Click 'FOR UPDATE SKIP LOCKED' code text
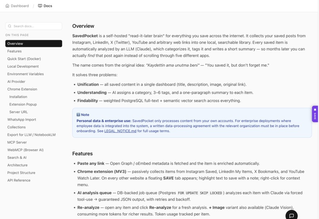The width and height of the screenshot is (319, 219). click(200, 193)
